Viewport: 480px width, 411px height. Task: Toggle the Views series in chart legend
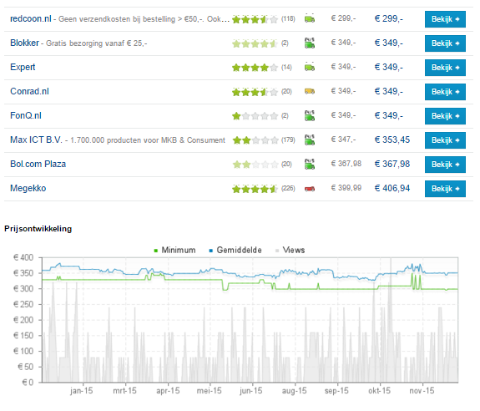pyautogui.click(x=291, y=251)
